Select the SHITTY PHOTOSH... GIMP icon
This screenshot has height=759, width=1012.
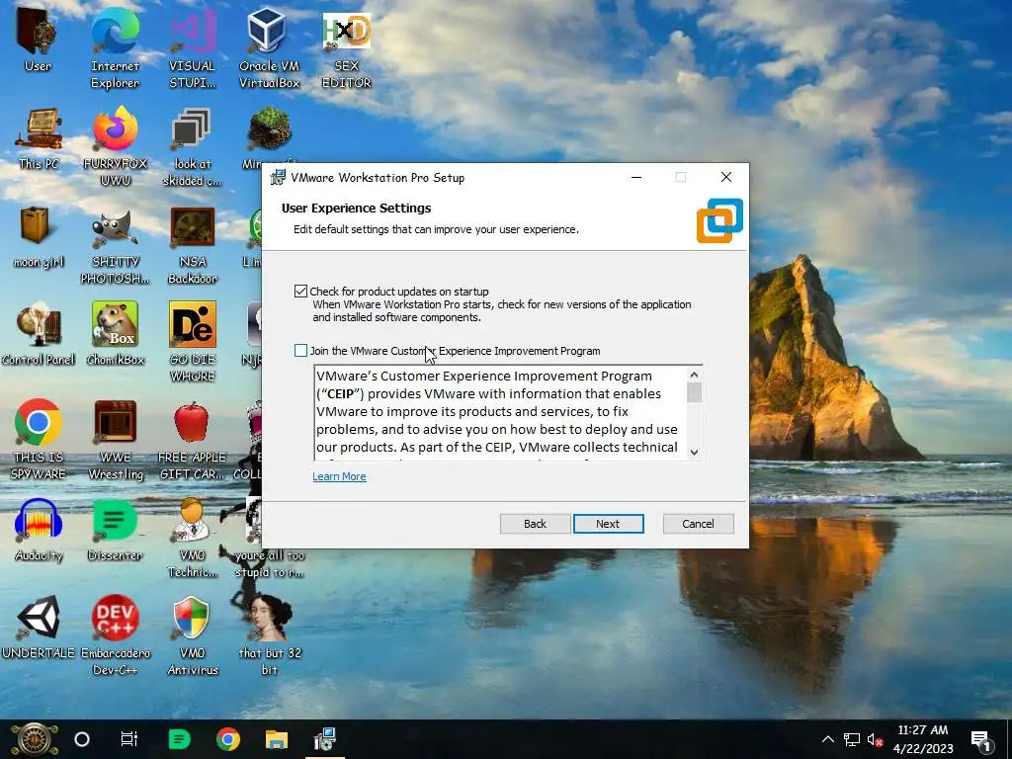(x=115, y=245)
